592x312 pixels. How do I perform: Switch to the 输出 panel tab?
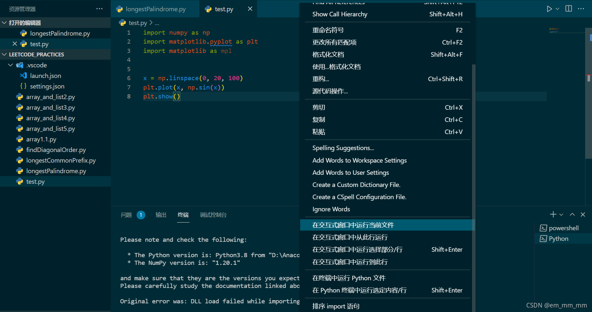[161, 215]
